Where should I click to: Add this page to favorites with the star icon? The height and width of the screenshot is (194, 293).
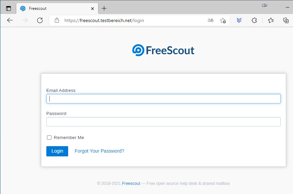point(223,20)
